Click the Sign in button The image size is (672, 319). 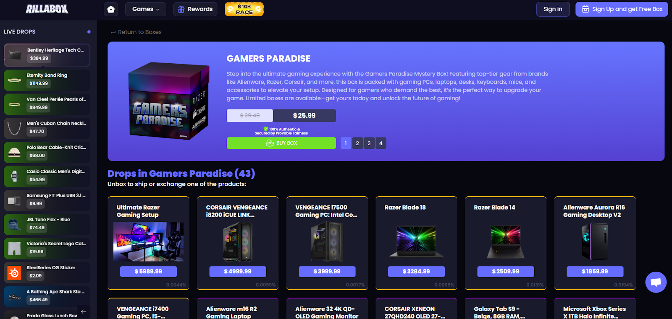click(x=553, y=9)
